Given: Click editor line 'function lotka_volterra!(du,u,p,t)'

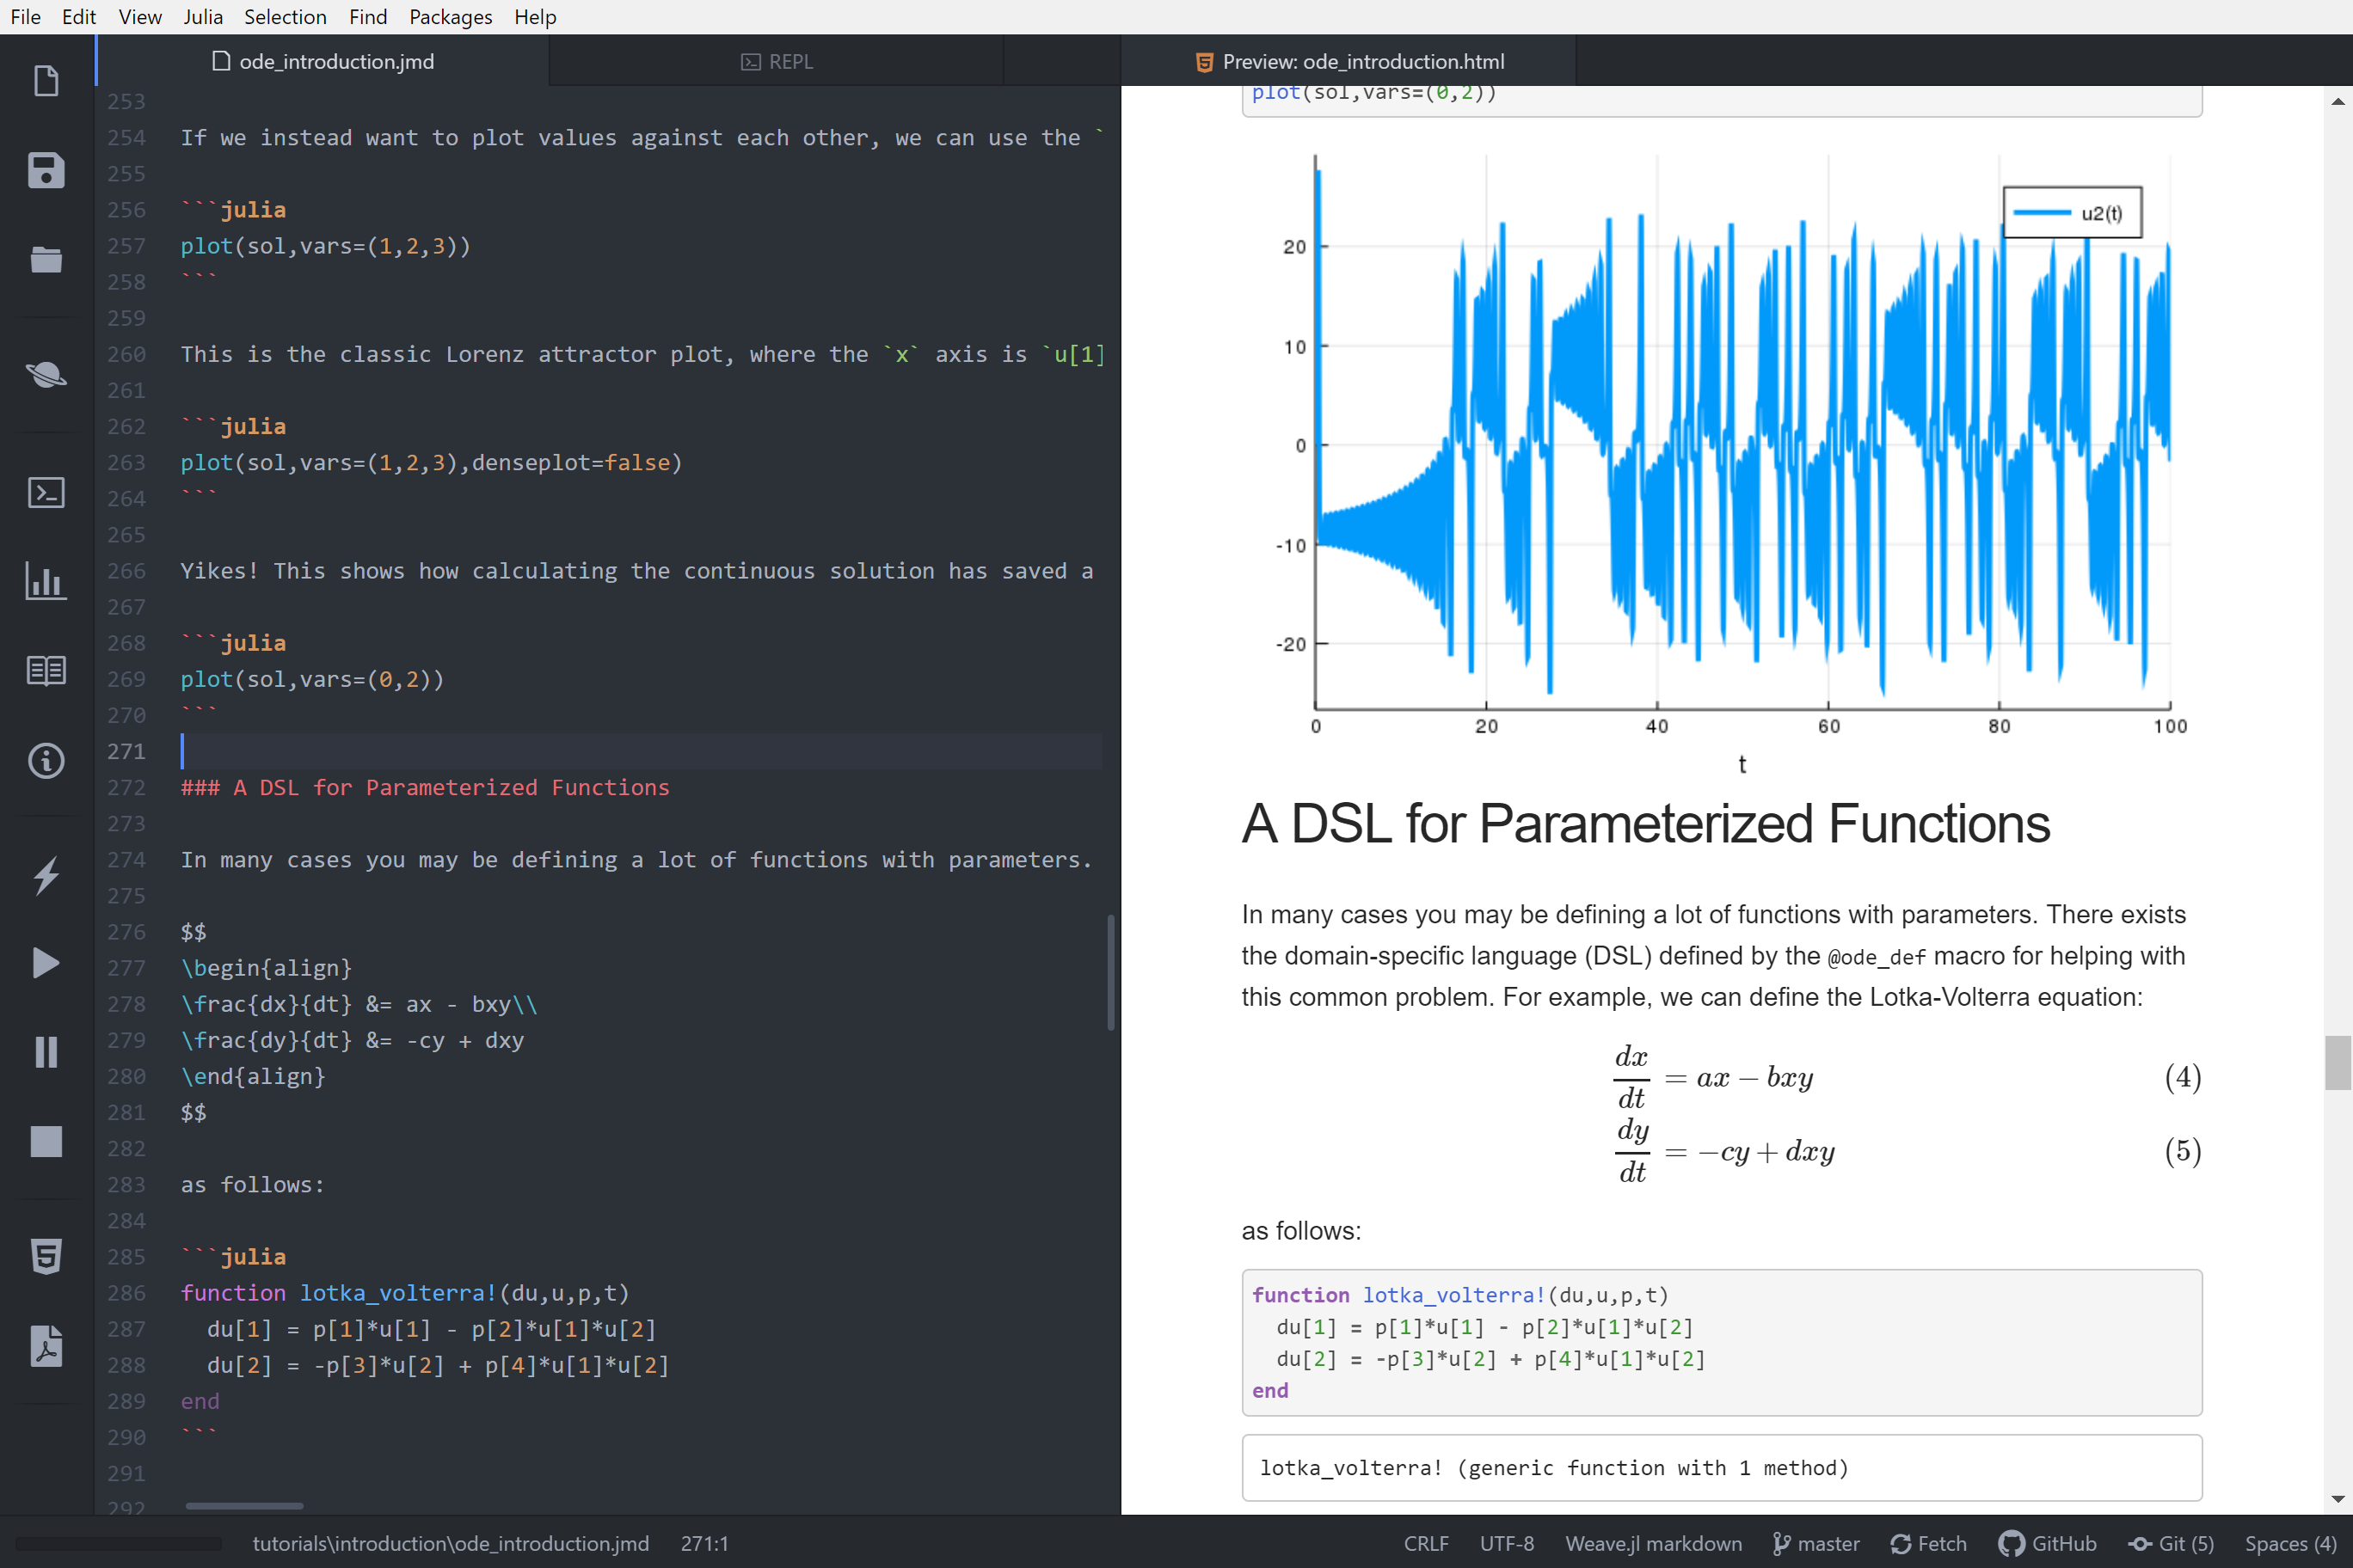Looking at the screenshot, I should tap(405, 1293).
